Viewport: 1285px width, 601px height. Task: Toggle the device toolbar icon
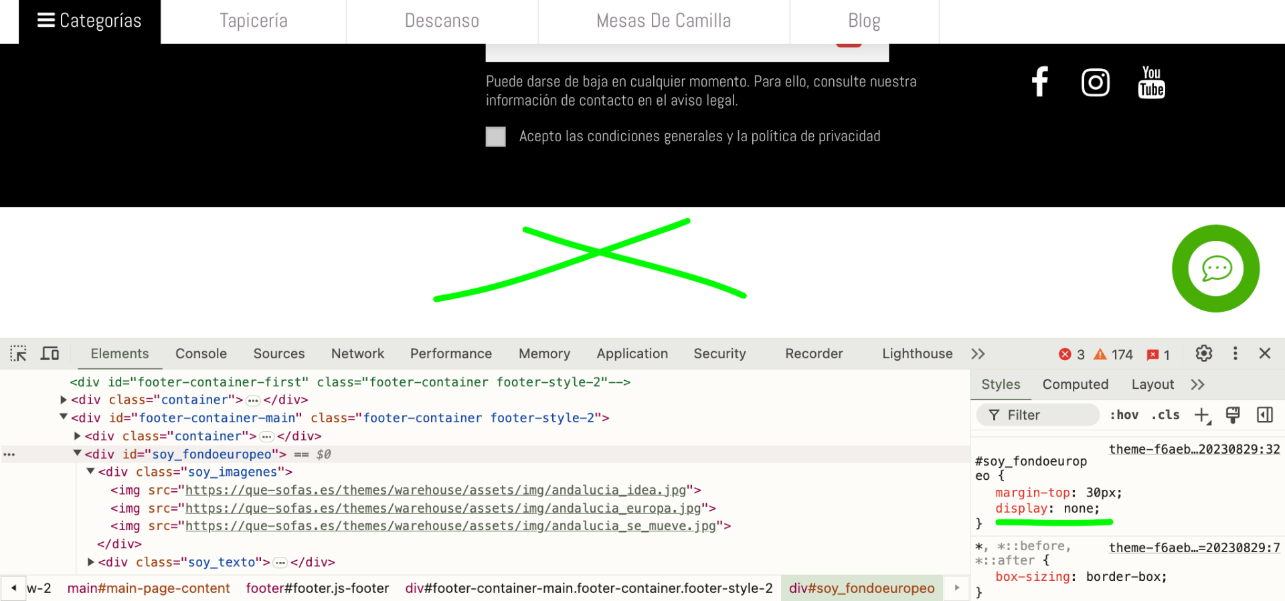[50, 353]
